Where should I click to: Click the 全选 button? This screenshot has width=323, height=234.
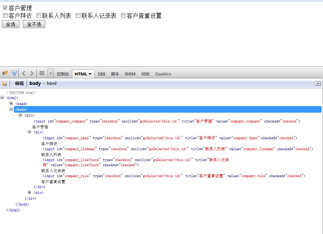click(10, 24)
